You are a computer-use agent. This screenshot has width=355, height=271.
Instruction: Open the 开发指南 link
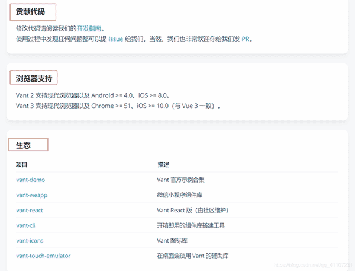point(89,28)
